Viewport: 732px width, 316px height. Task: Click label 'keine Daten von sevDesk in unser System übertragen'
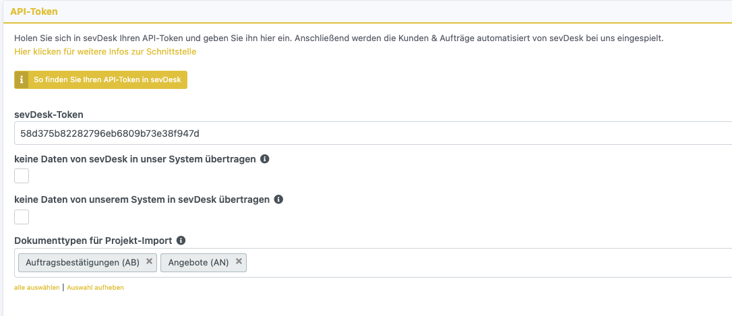(135, 160)
